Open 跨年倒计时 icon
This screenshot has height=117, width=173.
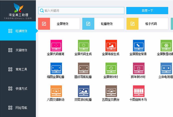point(139,68)
